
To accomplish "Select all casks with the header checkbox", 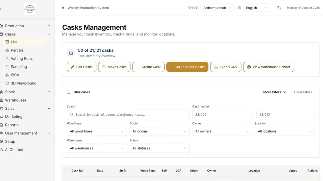I will [x=66, y=170].
